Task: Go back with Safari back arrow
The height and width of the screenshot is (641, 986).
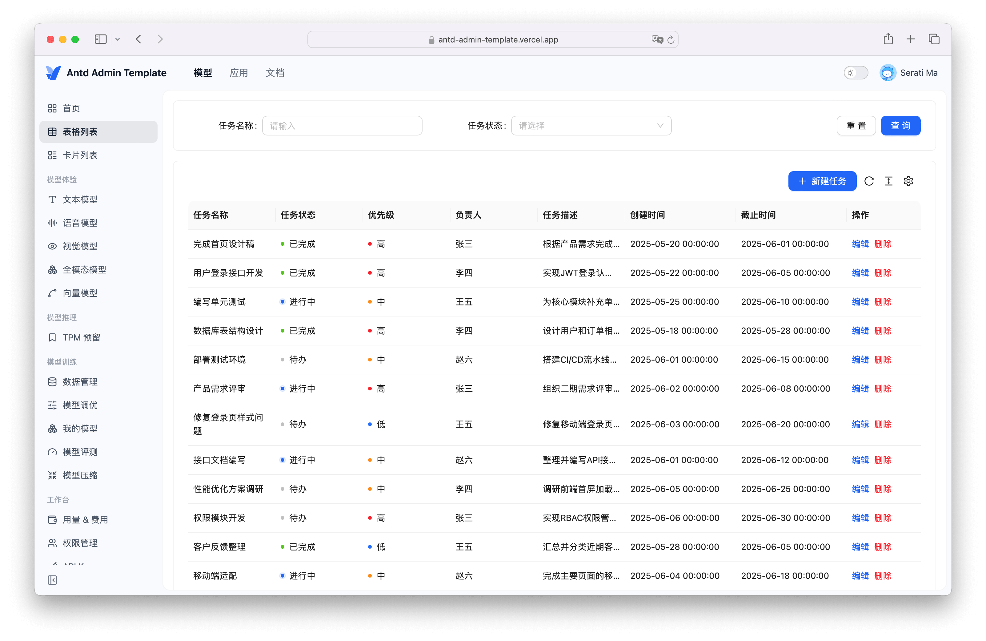Action: [138, 39]
